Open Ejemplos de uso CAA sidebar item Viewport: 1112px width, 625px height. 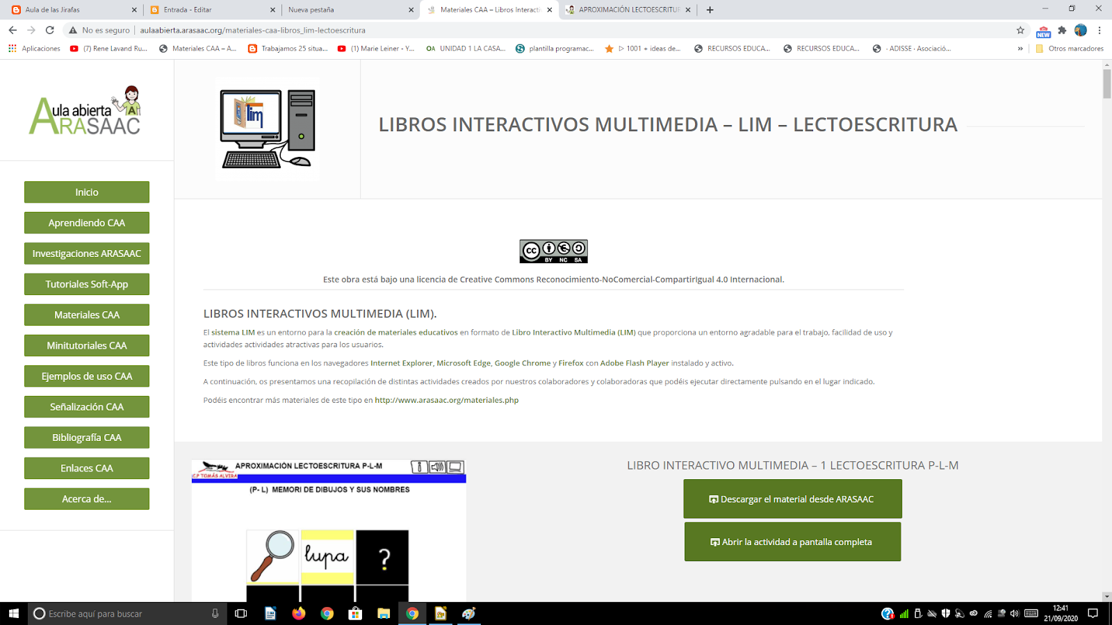[x=87, y=376]
